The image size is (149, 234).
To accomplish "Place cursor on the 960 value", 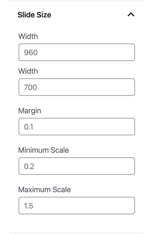I will coord(31,53).
